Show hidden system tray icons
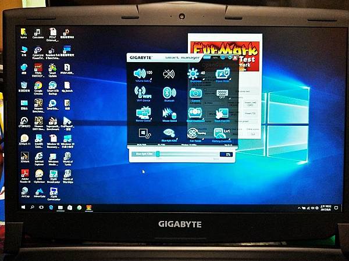349x261 pixels. (x=299, y=208)
